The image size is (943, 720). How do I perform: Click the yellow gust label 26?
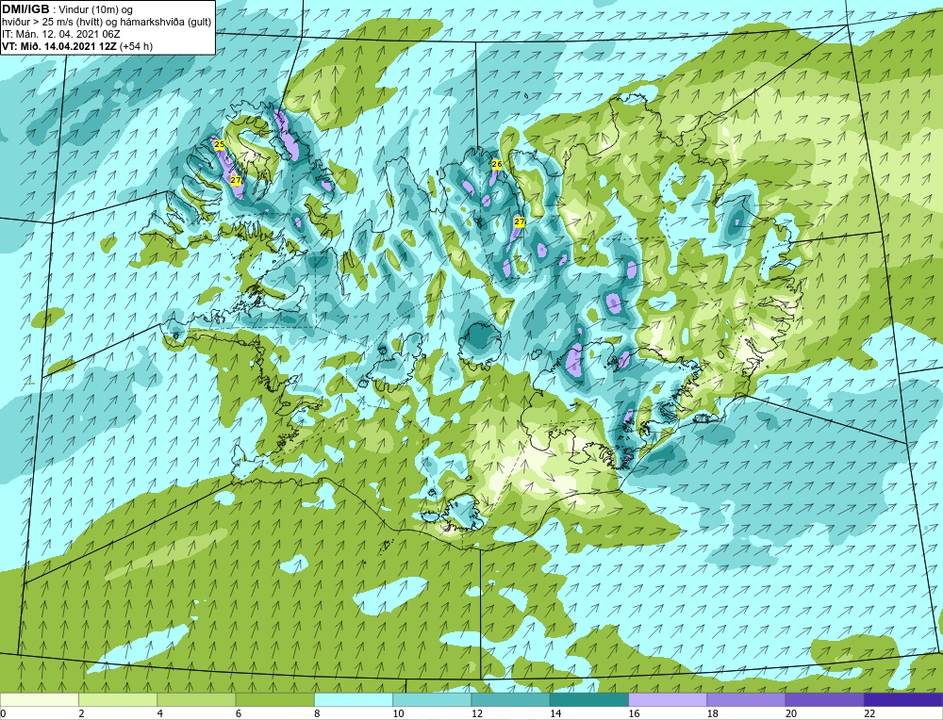click(x=497, y=164)
